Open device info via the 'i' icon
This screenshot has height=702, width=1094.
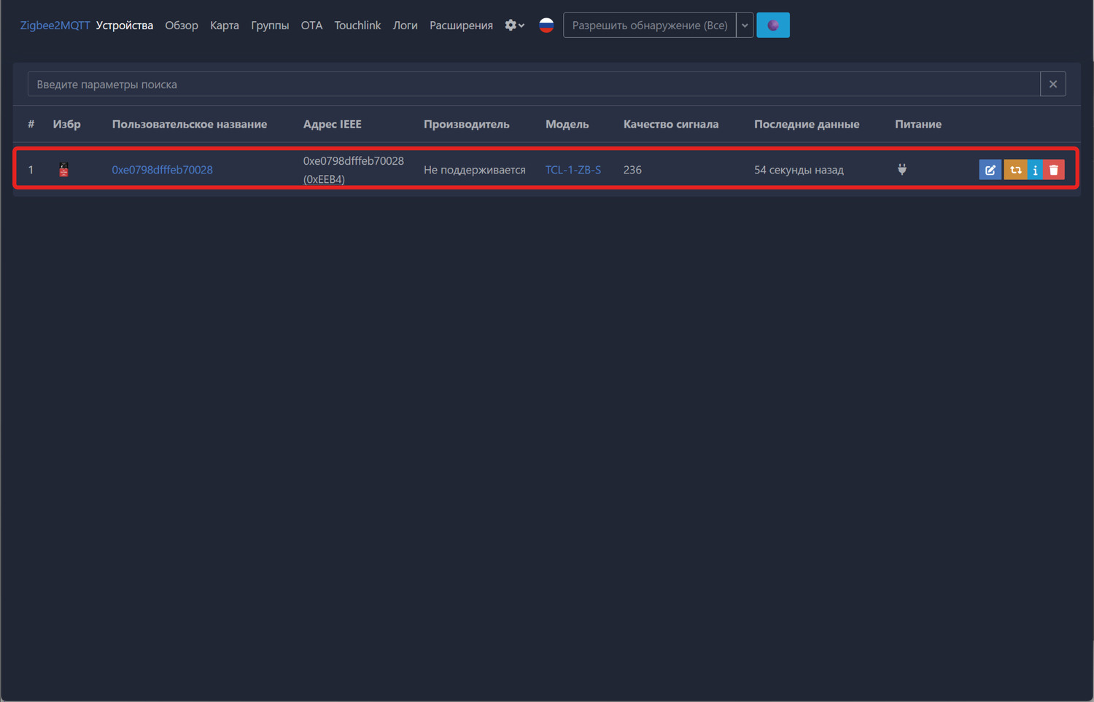1035,170
